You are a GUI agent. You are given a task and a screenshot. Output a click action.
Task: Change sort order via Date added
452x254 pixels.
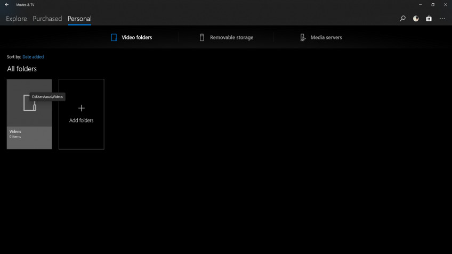(33, 57)
